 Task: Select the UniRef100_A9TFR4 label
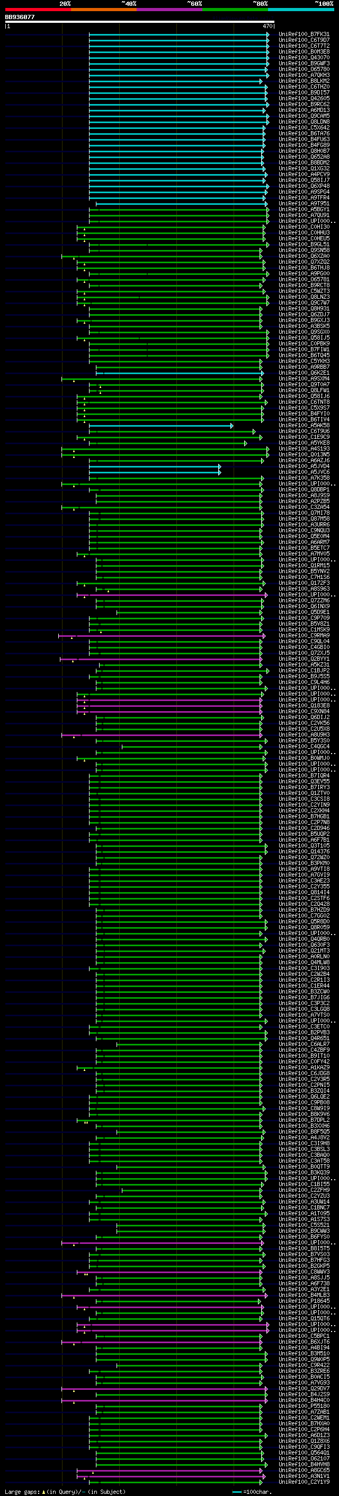click(x=304, y=198)
